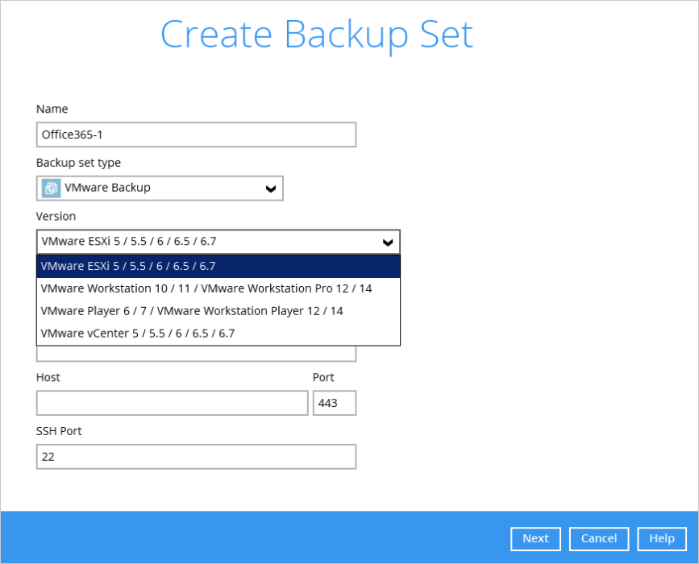Click the Port field showing 443
The height and width of the screenshot is (564, 699).
pyautogui.click(x=334, y=403)
